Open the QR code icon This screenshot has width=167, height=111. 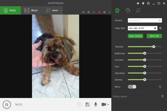(x=89, y=12)
